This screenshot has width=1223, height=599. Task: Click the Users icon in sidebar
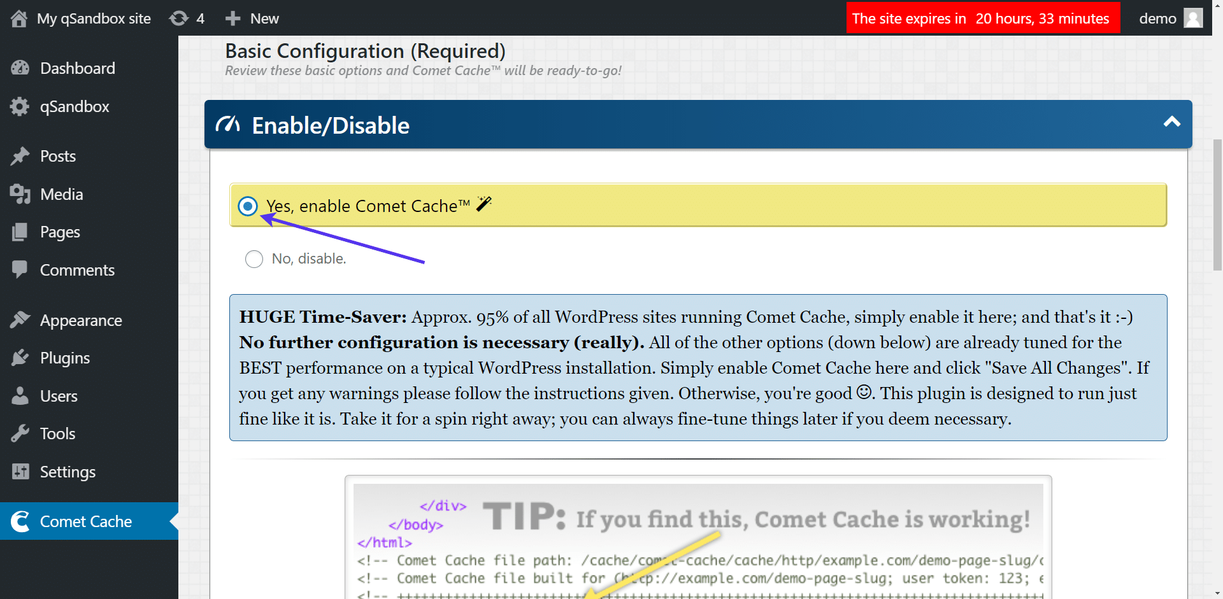(20, 395)
